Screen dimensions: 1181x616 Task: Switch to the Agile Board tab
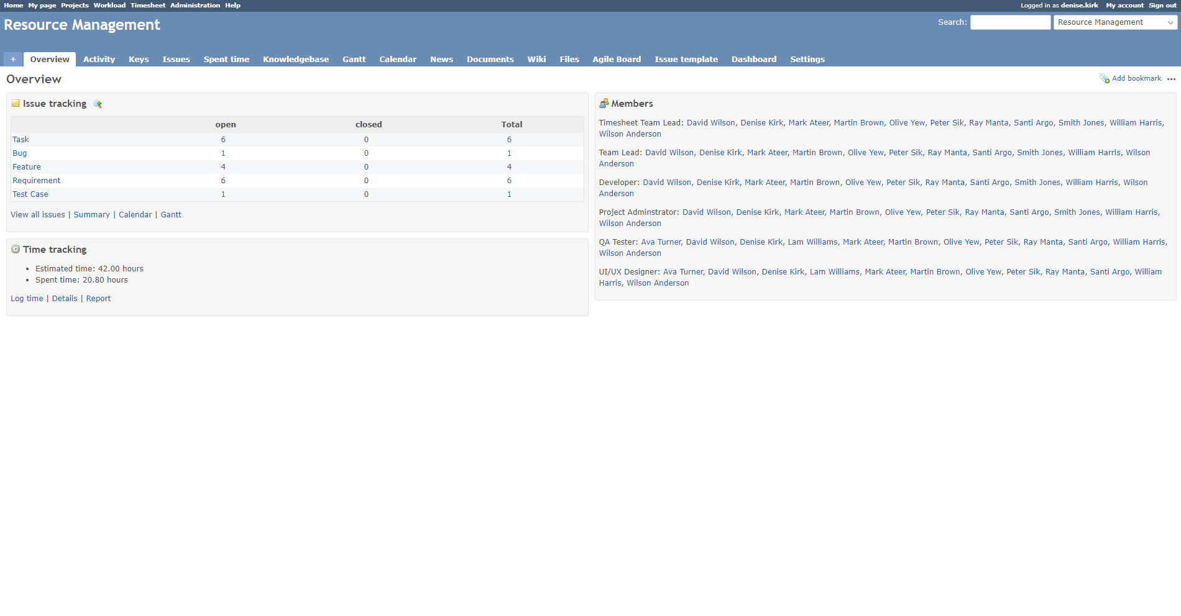616,60
